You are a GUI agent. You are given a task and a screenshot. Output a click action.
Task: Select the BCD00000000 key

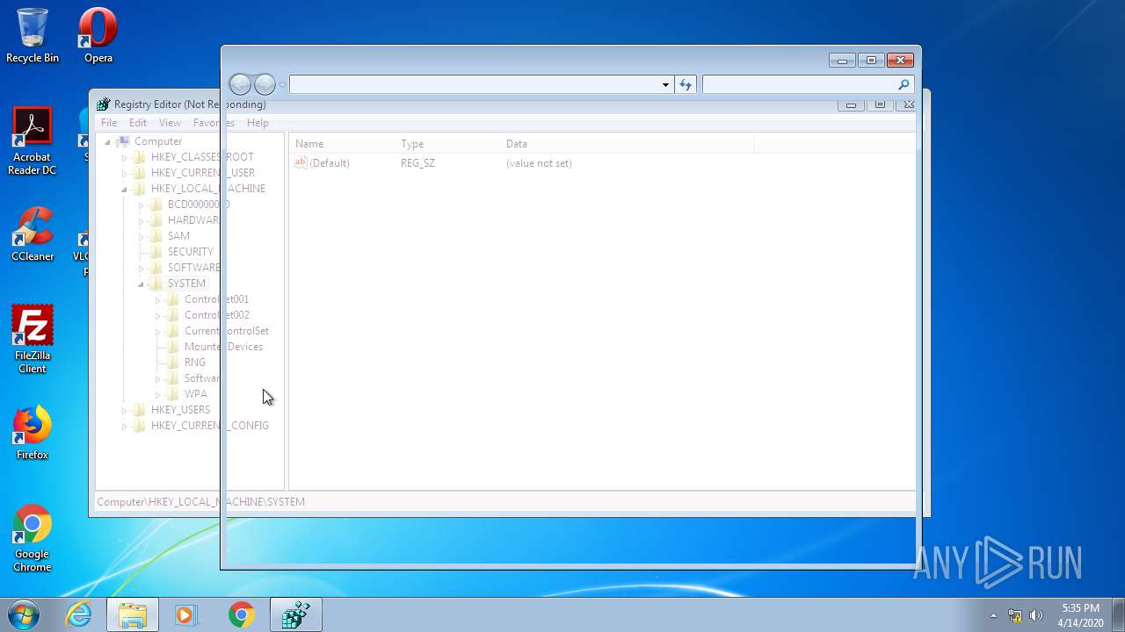[199, 205]
